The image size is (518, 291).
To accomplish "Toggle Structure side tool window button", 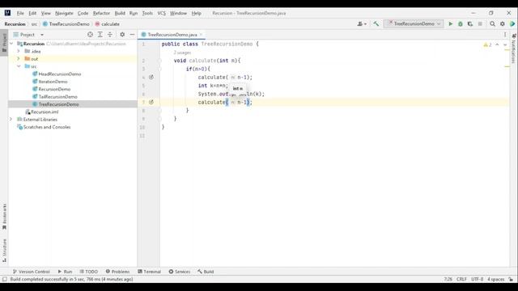I will pos(4,251).
